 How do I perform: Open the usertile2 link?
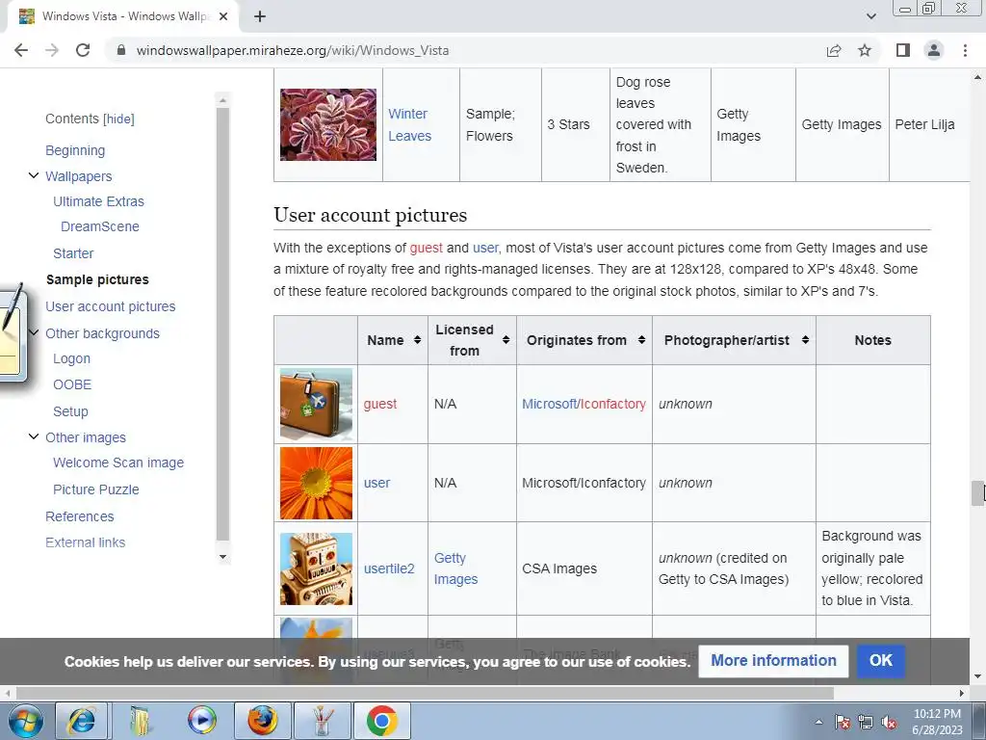[x=389, y=568]
